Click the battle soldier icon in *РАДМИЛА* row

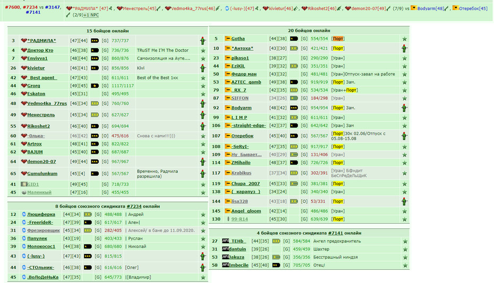tap(203, 41)
